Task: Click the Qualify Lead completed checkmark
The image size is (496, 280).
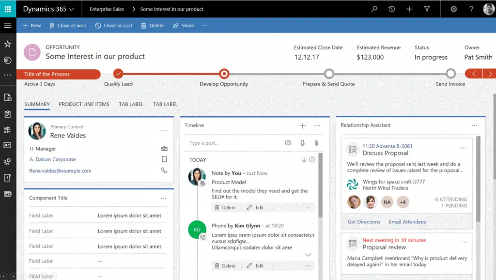Action: pyautogui.click(x=118, y=75)
